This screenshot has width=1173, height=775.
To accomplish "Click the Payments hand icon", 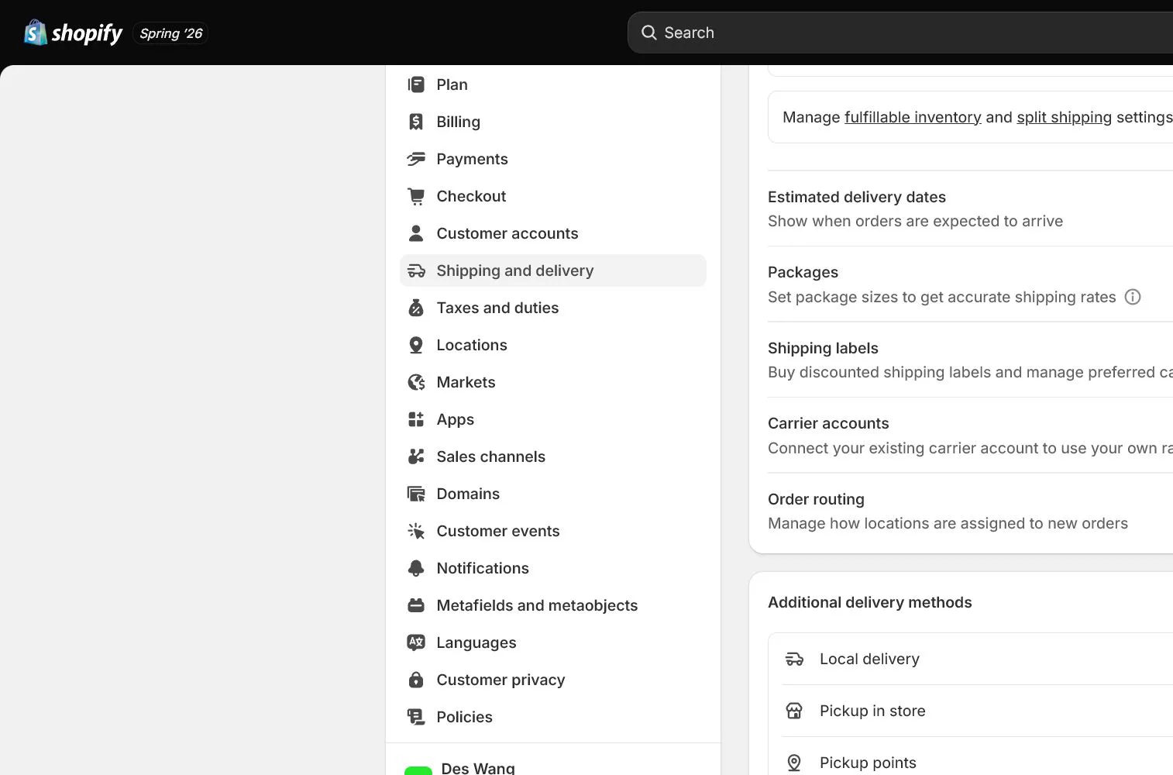I will point(416,159).
